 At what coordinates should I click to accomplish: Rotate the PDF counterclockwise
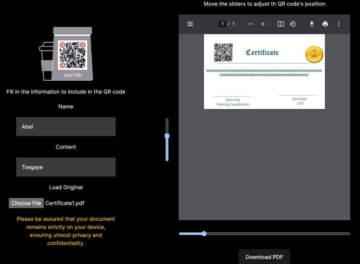coord(293,24)
